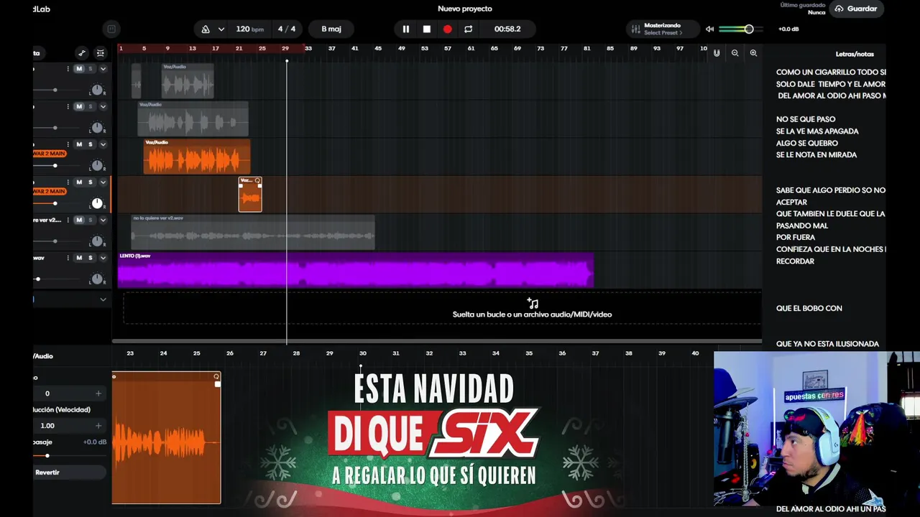Solo the 'no lo quiere ver v2' track
This screenshot has height=517, width=920.
point(91,220)
